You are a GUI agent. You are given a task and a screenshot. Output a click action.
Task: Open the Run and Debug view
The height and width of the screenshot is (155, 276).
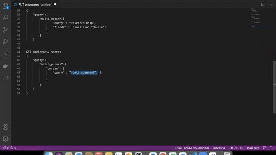click(x=6, y=42)
